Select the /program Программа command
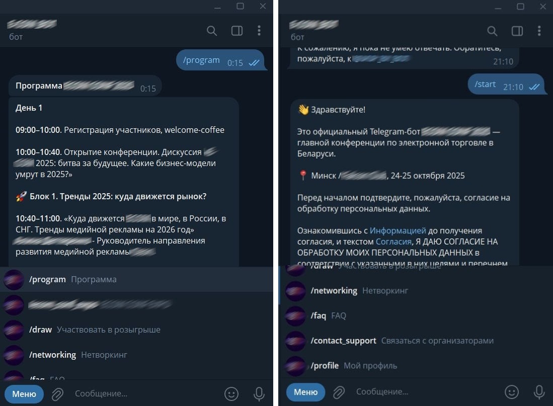The height and width of the screenshot is (406, 553). click(x=136, y=279)
